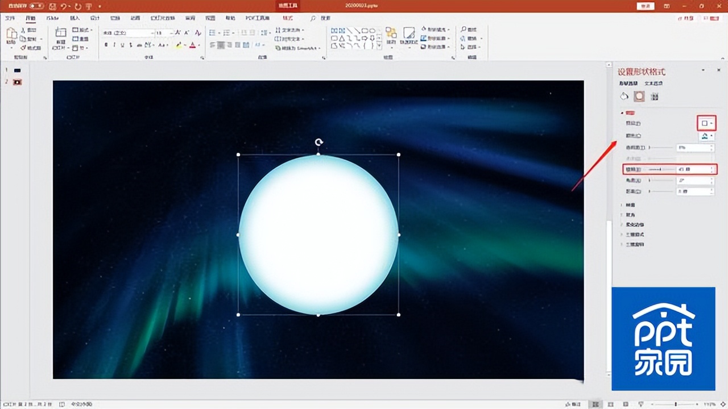728x409 pixels.
Task: Open the font size dropdown
Action: point(164,33)
